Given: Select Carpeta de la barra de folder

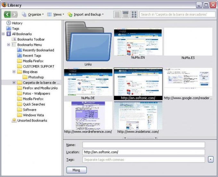Looking at the screenshot, I should pos(41,83).
